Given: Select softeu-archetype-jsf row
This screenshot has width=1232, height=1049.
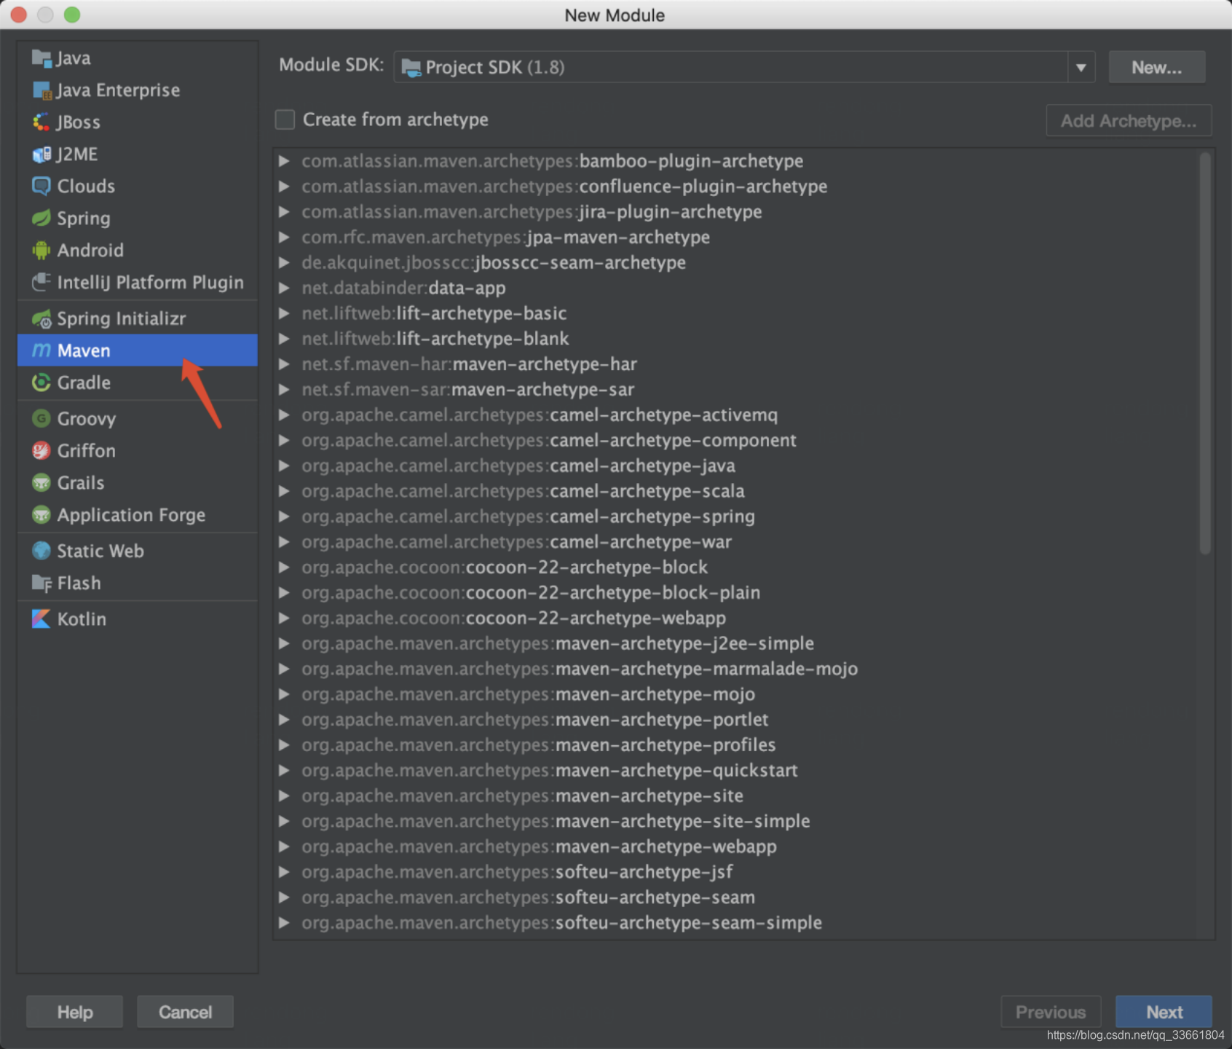Looking at the screenshot, I should pos(737,872).
